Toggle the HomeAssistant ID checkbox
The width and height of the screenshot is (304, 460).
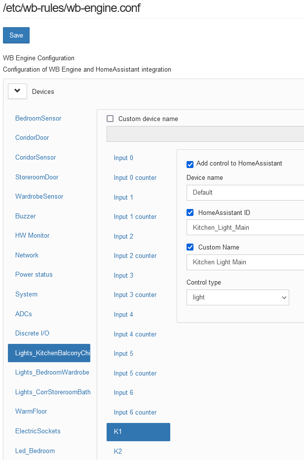(190, 212)
